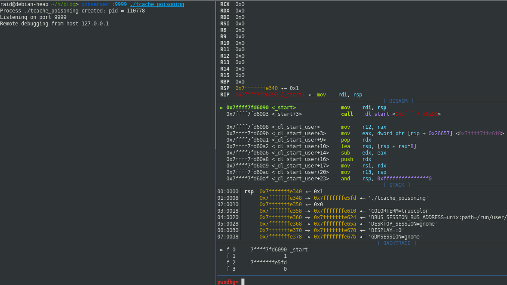Click the lea rsp instruction line
The height and width of the screenshot is (285, 507).
pyautogui.click(x=322, y=146)
